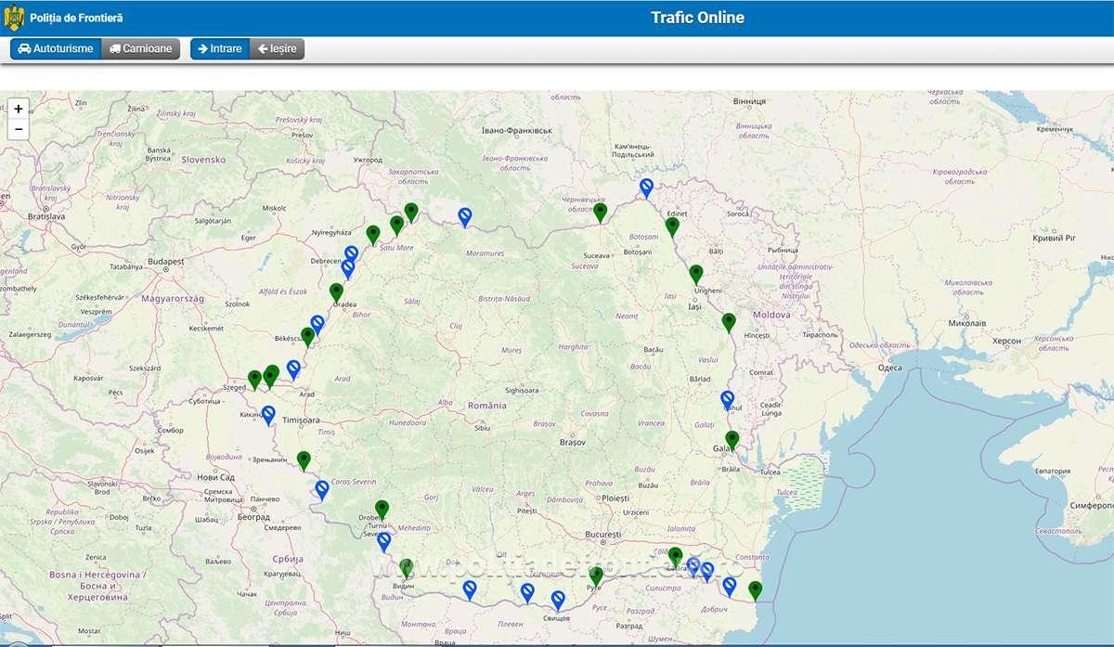1114x647 pixels.
Task: Click Brașov city label on map
Action: point(574,443)
